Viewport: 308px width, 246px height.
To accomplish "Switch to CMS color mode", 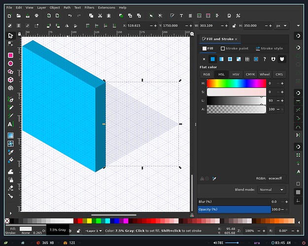I will [279, 74].
